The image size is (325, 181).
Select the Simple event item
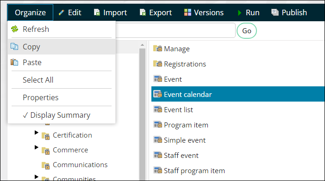185,140
